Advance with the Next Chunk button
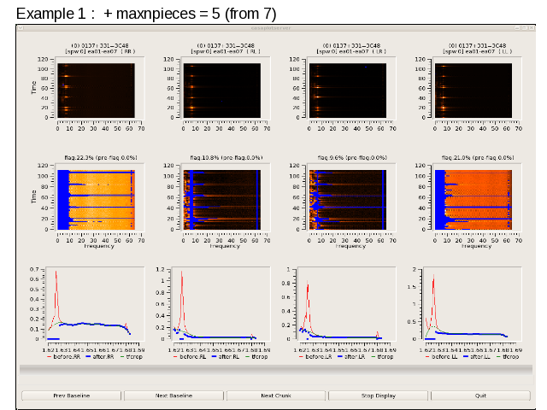The image size is (547, 410). pos(276,395)
